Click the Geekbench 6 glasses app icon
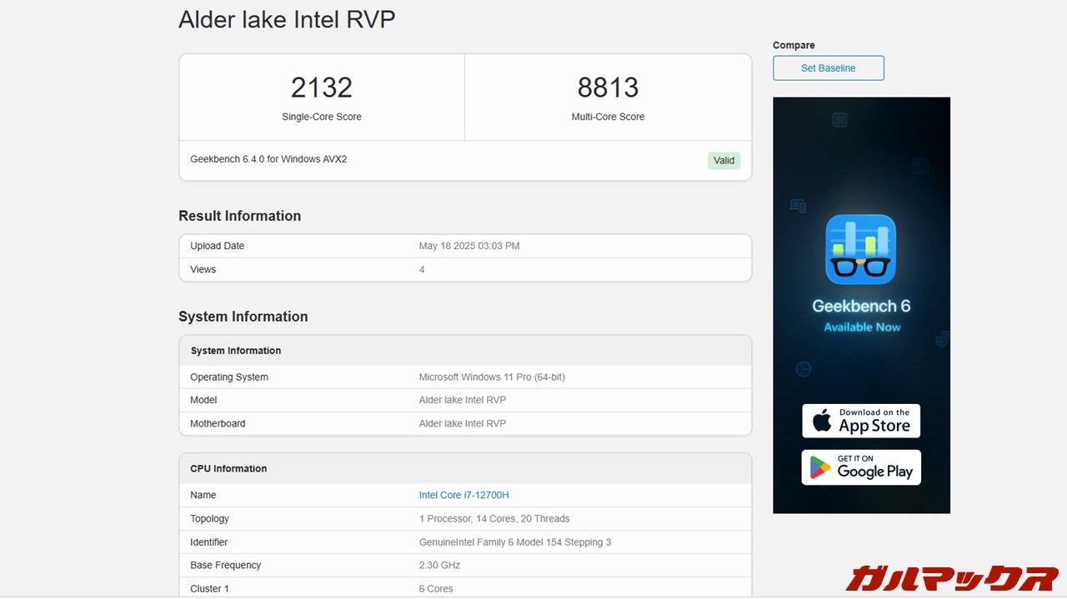 pos(860,250)
